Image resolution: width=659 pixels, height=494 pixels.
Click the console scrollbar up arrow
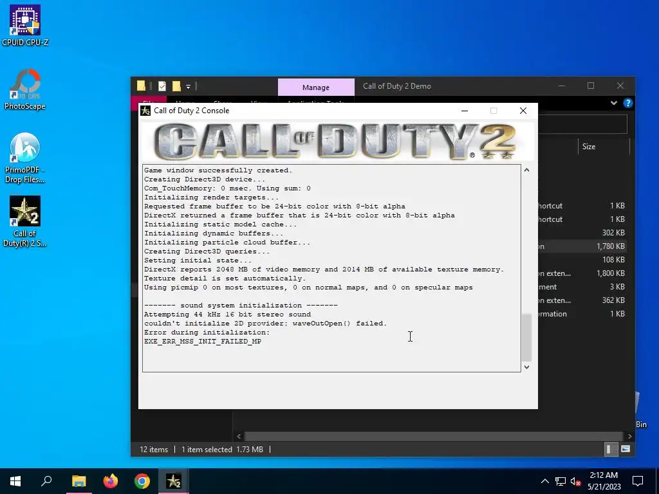pyautogui.click(x=526, y=170)
